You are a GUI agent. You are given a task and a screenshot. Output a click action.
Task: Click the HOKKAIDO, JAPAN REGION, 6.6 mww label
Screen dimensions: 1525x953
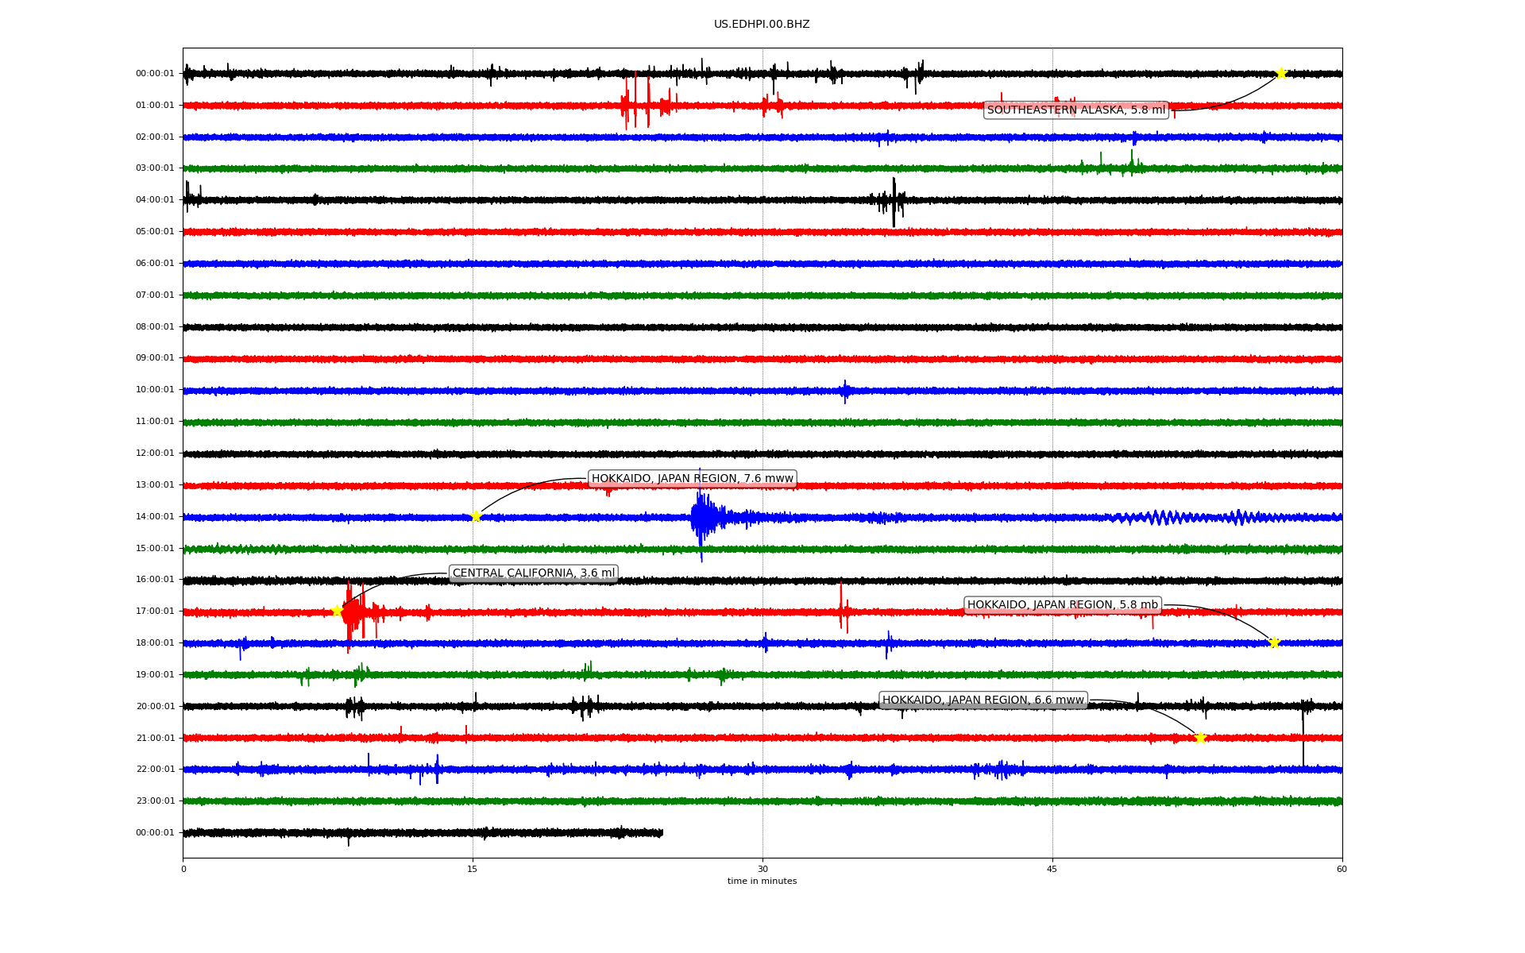(983, 700)
